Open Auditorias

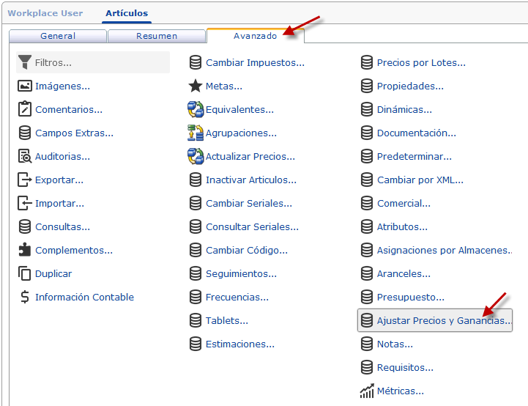63,156
